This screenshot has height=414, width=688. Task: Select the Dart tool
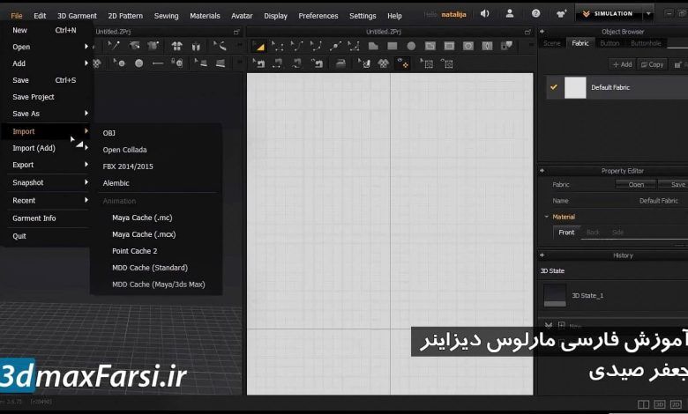487,46
